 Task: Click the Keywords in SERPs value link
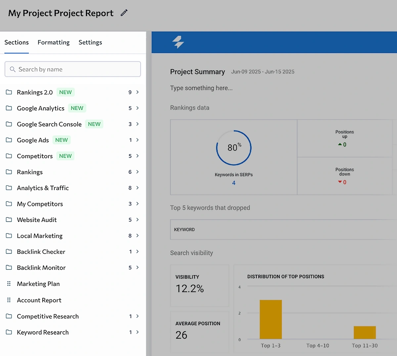pos(234,182)
